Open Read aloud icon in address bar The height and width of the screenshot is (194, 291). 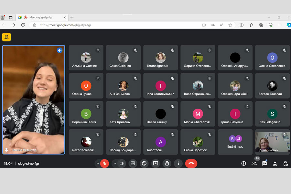coord(221,25)
